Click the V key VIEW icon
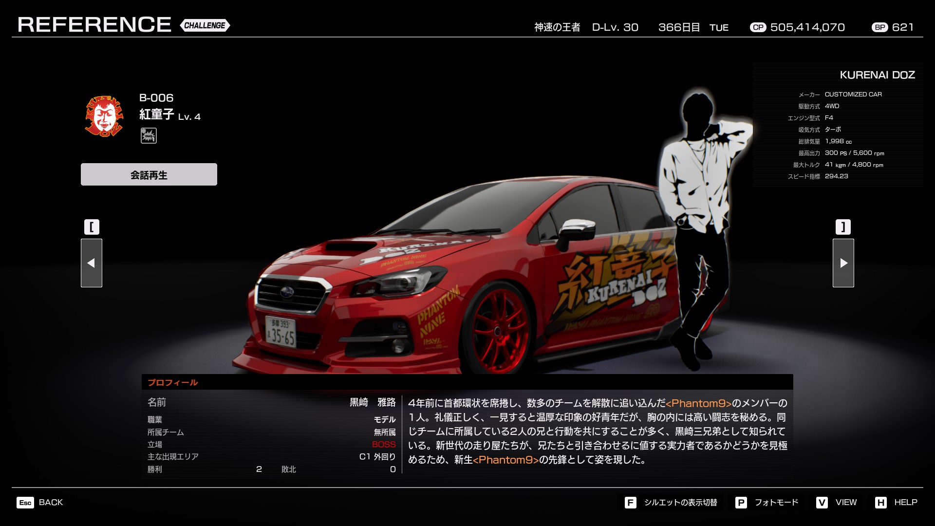 pyautogui.click(x=822, y=503)
